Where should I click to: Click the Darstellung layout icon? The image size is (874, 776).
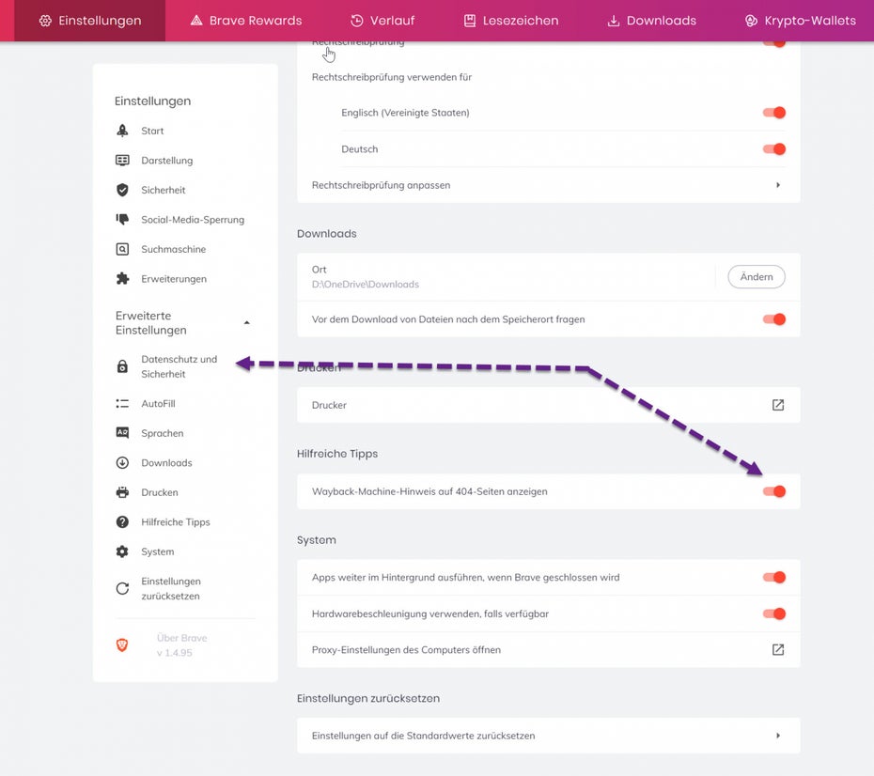[x=122, y=161]
